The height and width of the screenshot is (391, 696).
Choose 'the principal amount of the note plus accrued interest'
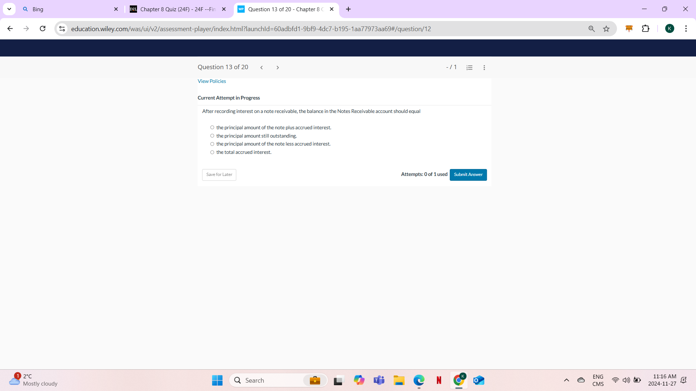[212, 127]
